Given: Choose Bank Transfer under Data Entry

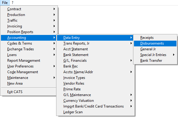Looking at the screenshot, I should [155, 61].
